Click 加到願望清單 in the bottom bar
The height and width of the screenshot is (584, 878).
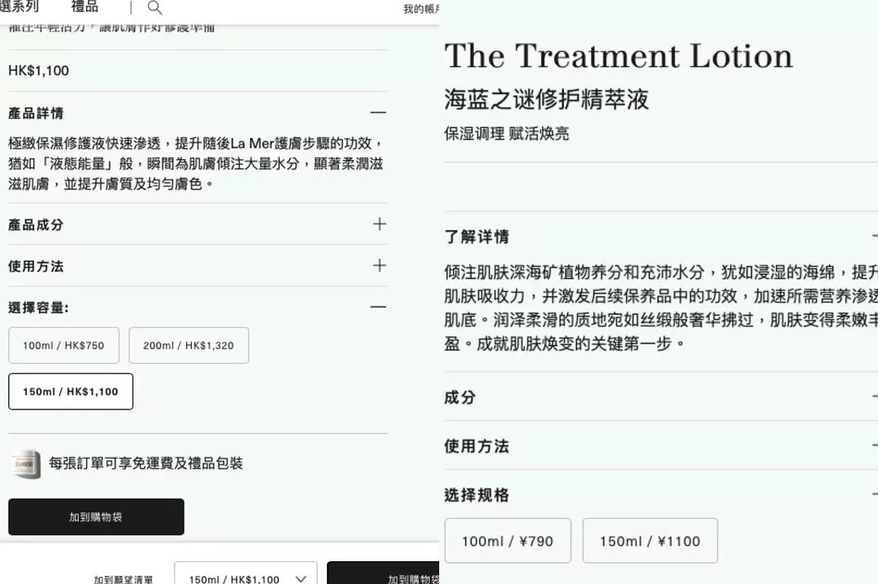pos(124,579)
